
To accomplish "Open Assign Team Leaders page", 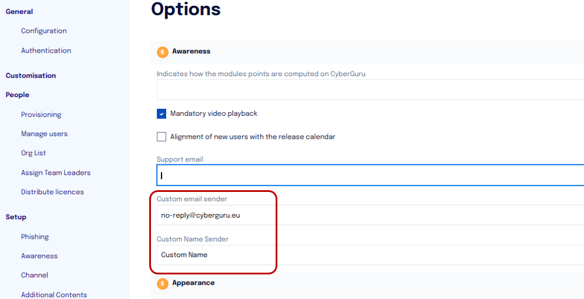I will [56, 173].
